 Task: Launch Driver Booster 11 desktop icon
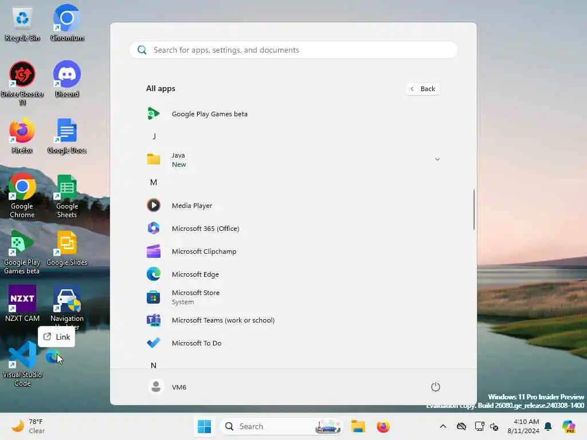click(22, 83)
